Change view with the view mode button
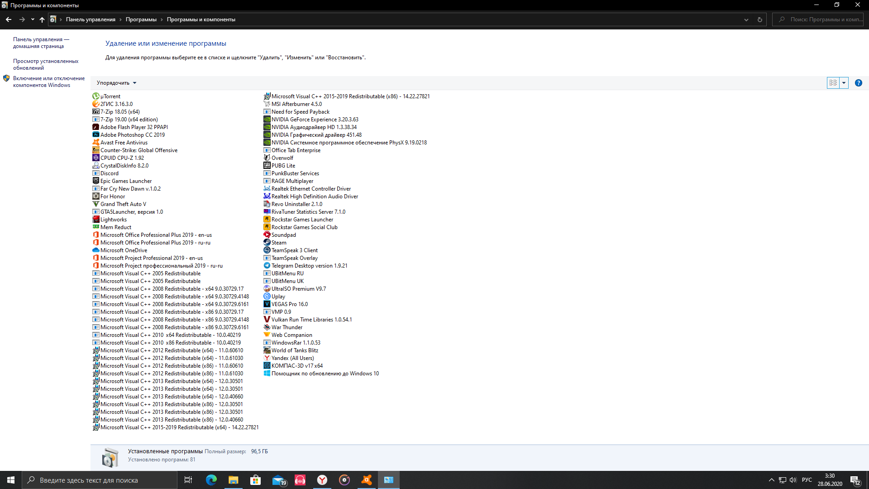This screenshot has height=489, width=869. (833, 83)
